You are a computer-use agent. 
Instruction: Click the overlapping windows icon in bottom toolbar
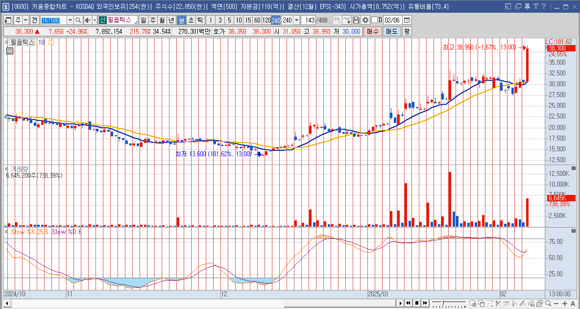click(x=482, y=303)
